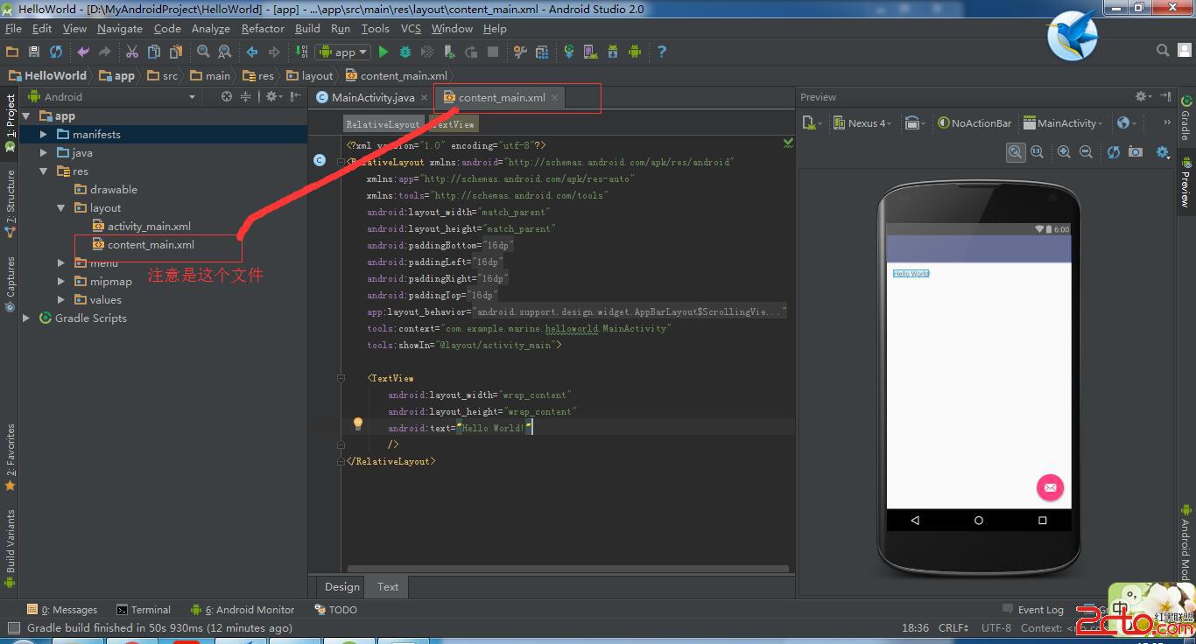1196x644 pixels.
Task: Expand the manifests folder in the tree
Action: (44, 135)
